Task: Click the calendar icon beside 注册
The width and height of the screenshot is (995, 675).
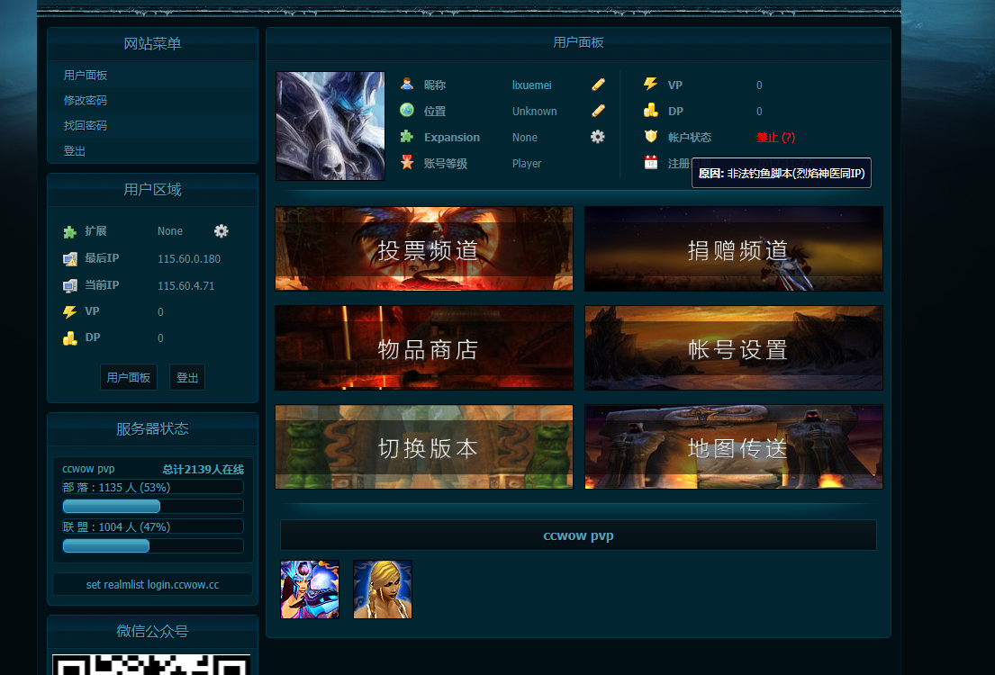Action: [x=650, y=162]
